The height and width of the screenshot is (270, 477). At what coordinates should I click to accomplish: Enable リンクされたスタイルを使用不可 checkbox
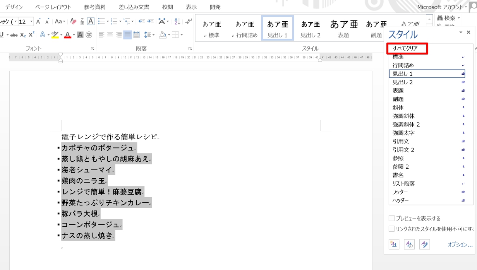(391, 229)
